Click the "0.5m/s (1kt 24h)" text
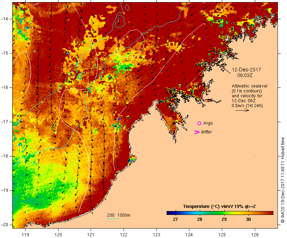The width and height of the screenshot is (287, 238). [x=247, y=106]
